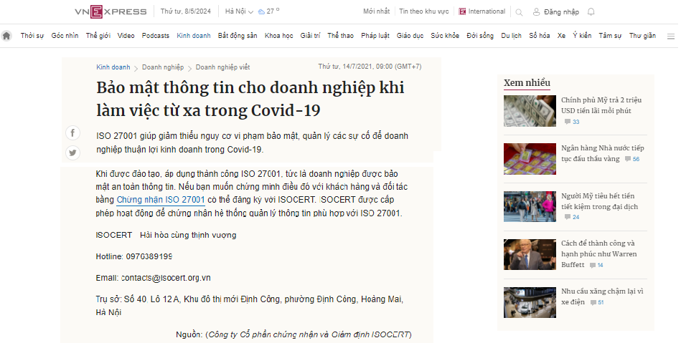681x343 pixels.
Task: Switch to the International edition
Action: click(x=482, y=11)
